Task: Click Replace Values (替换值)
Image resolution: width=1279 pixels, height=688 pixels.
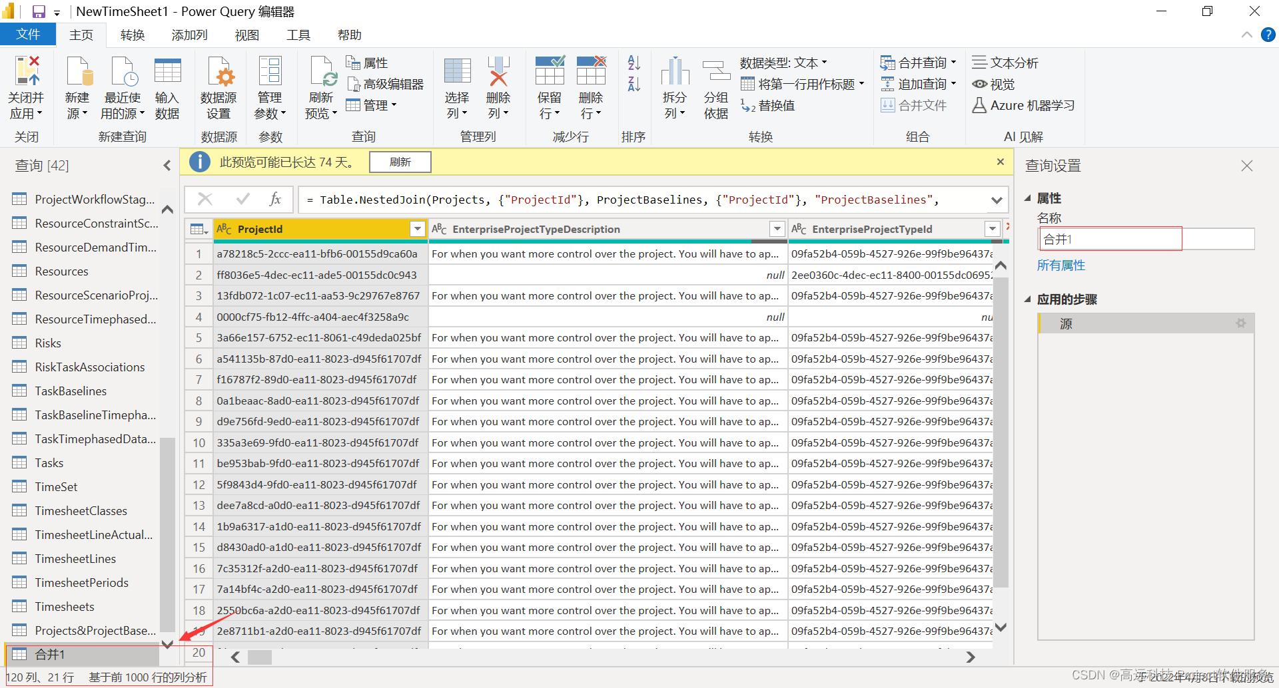Action: tap(767, 105)
